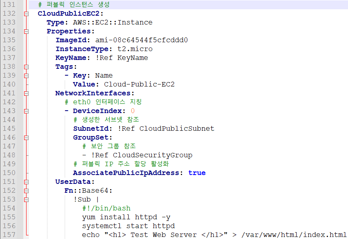The width and height of the screenshot is (348, 239).
Task: Click the '# 퍼블릭 인스턴스 생성' comment on line 131
Action: click(74, 4)
